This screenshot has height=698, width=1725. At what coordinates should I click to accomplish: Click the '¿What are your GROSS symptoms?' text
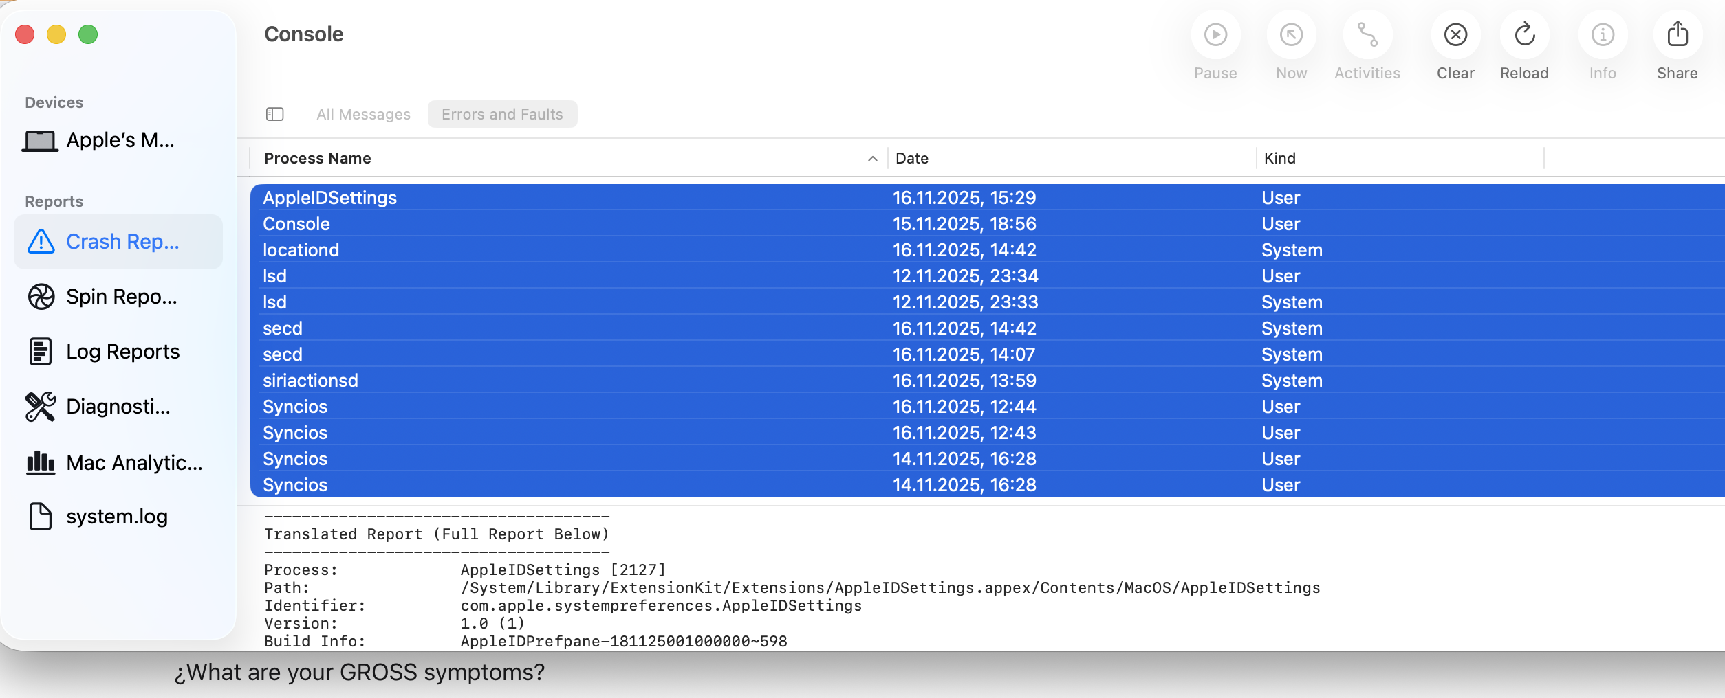point(359,672)
